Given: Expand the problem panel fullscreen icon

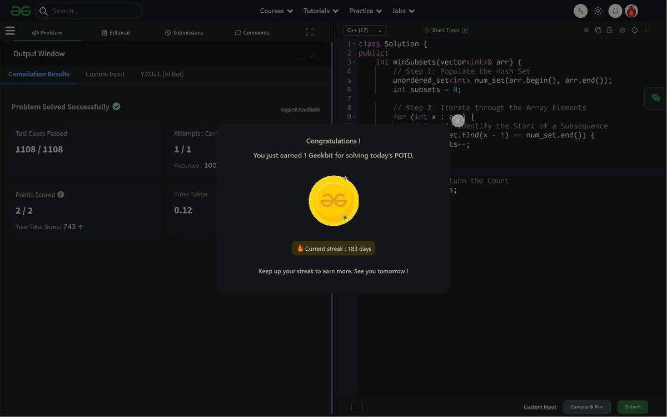Looking at the screenshot, I should coord(310,32).
